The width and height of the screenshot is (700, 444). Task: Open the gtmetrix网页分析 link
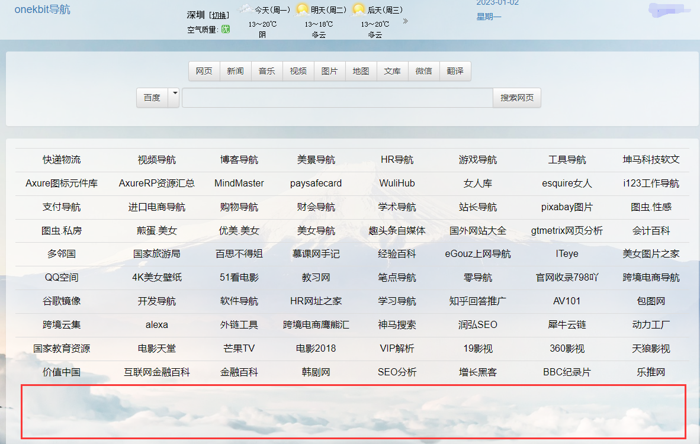click(x=567, y=231)
